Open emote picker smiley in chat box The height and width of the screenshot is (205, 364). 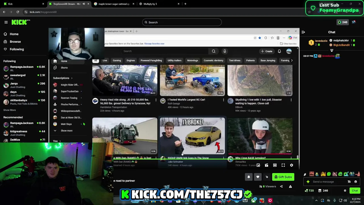click(355, 182)
